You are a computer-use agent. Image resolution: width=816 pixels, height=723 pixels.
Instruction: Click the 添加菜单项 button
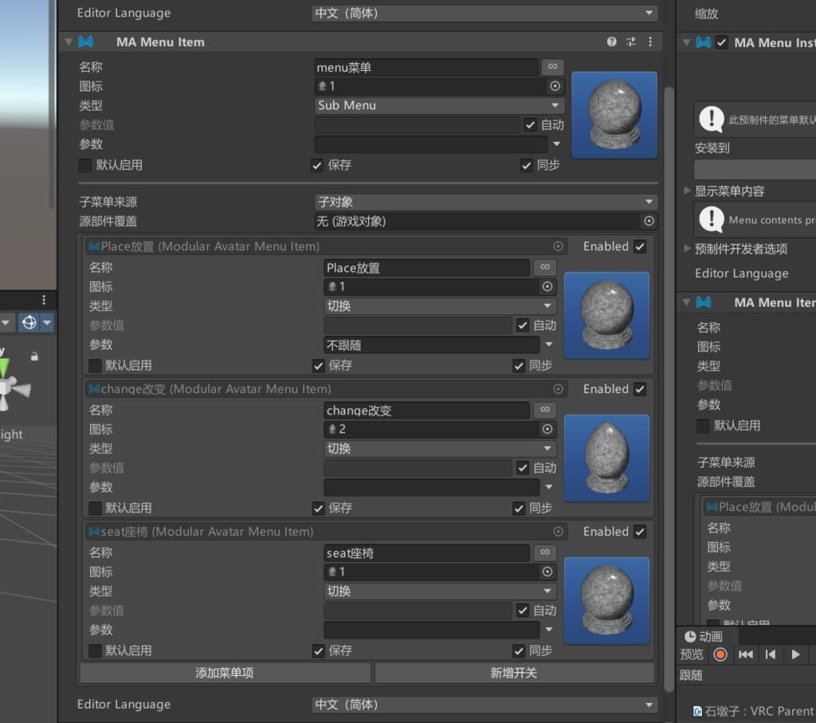[225, 673]
